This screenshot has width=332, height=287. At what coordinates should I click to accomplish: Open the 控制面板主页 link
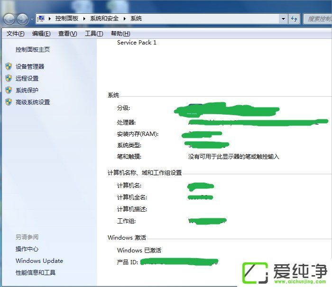[32, 49]
